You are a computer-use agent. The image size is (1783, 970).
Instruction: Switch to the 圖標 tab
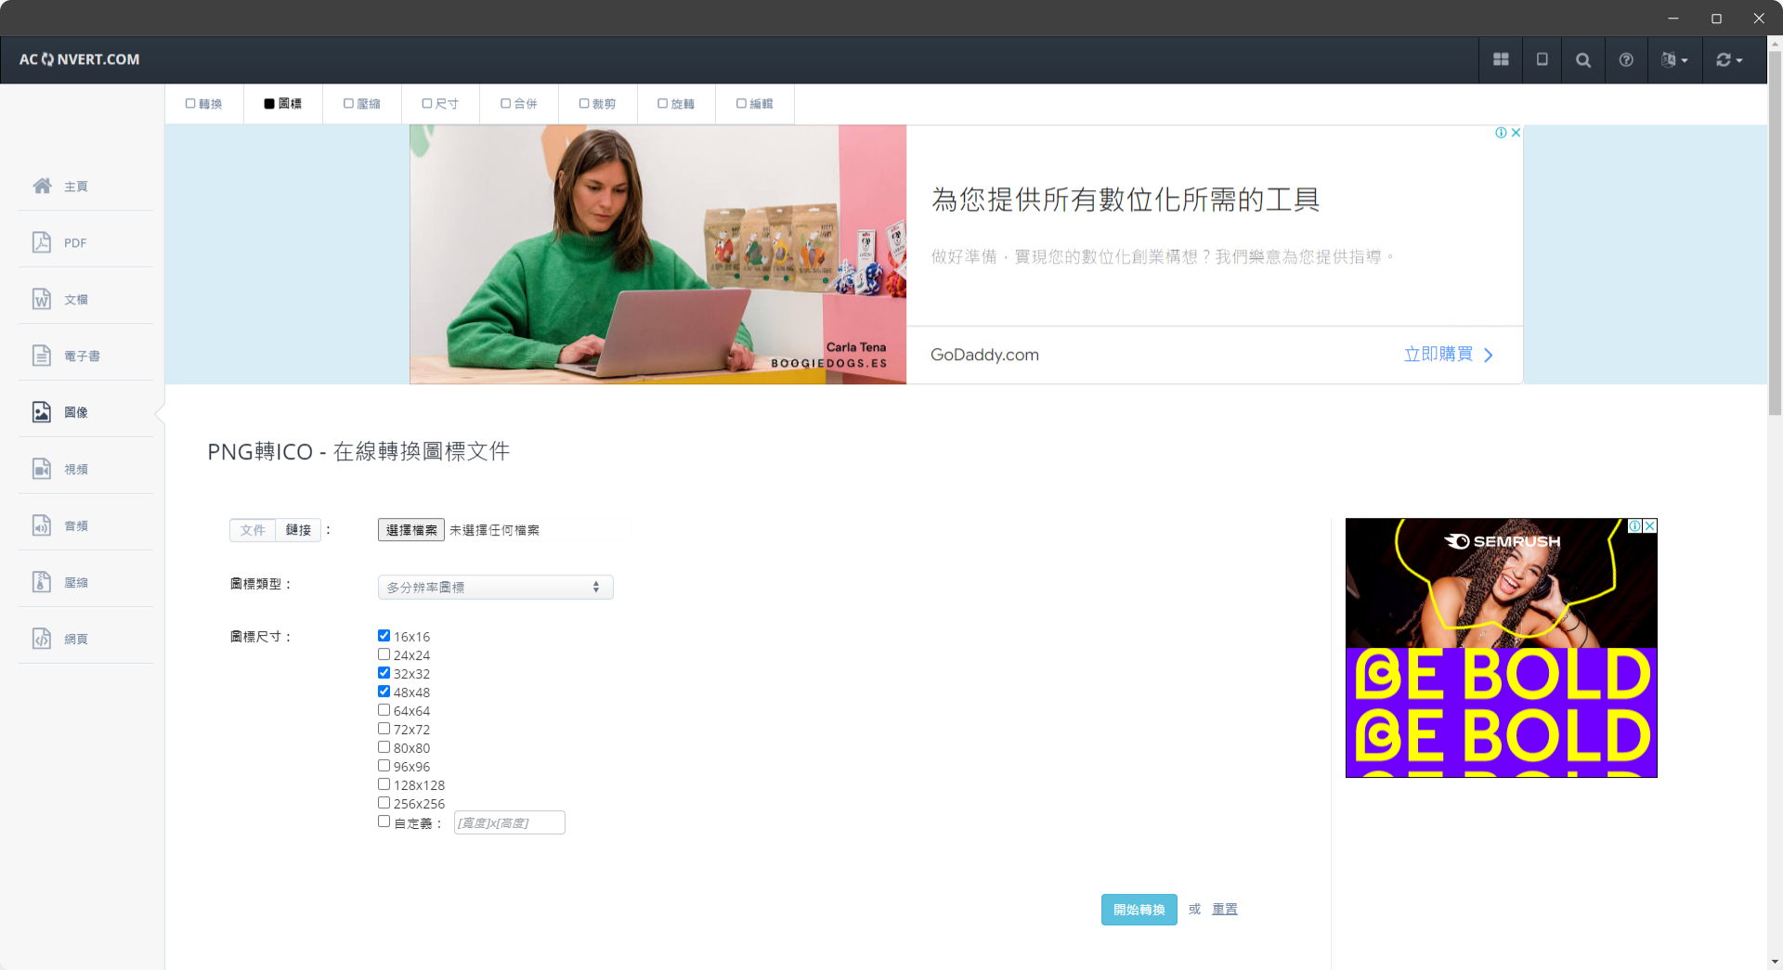click(283, 104)
